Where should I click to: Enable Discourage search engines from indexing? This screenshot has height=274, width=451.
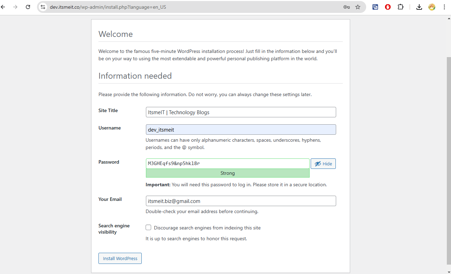tap(148, 227)
